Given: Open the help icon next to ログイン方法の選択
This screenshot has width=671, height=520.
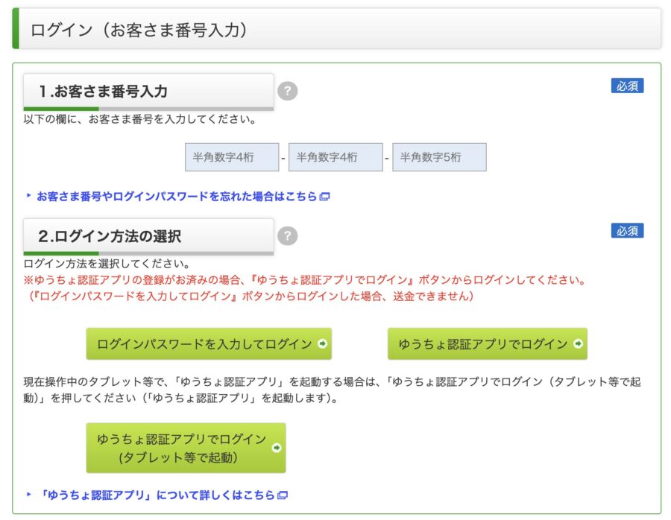Looking at the screenshot, I should [287, 236].
